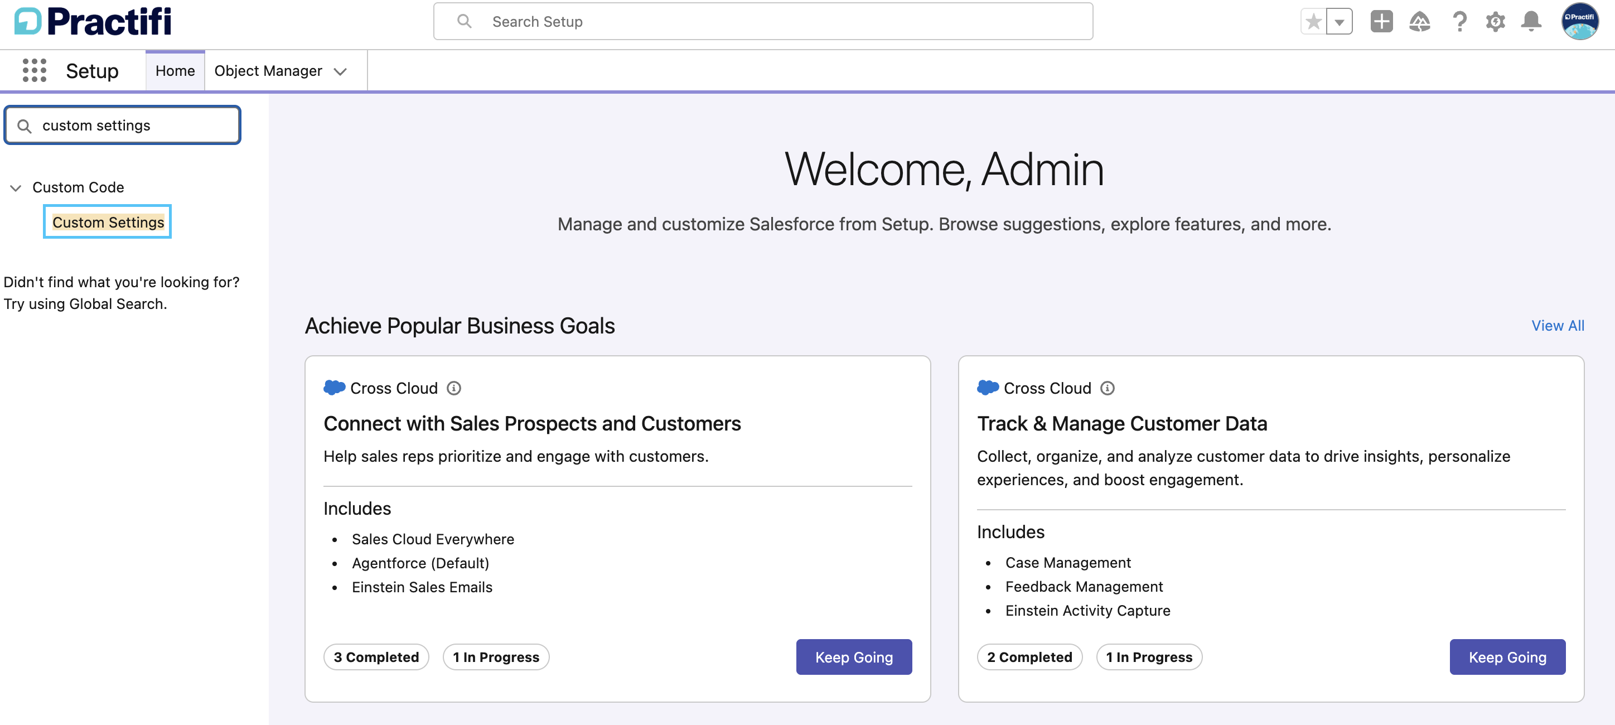The width and height of the screenshot is (1615, 725).
Task: Click the Case Management item
Action: [1068, 562]
